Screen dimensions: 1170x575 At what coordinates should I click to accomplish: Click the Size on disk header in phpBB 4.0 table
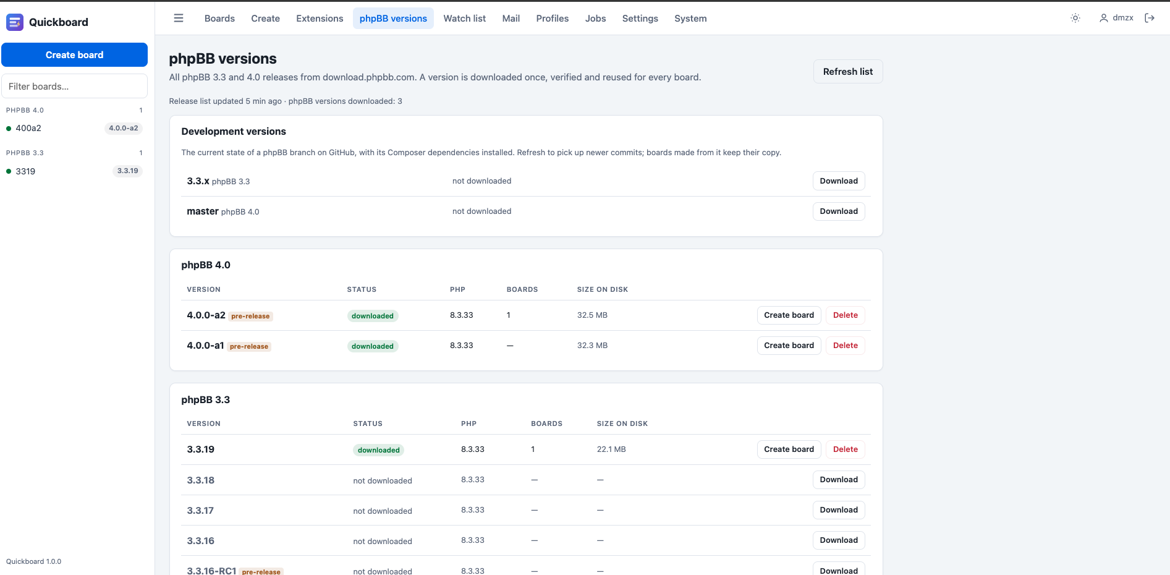pos(603,289)
